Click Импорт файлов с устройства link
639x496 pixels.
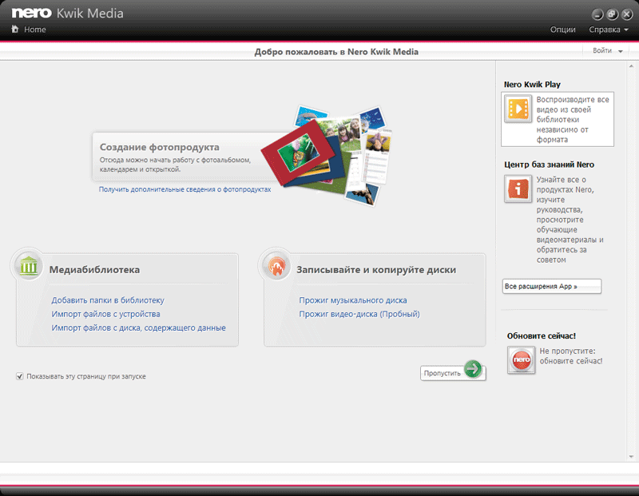105,314
